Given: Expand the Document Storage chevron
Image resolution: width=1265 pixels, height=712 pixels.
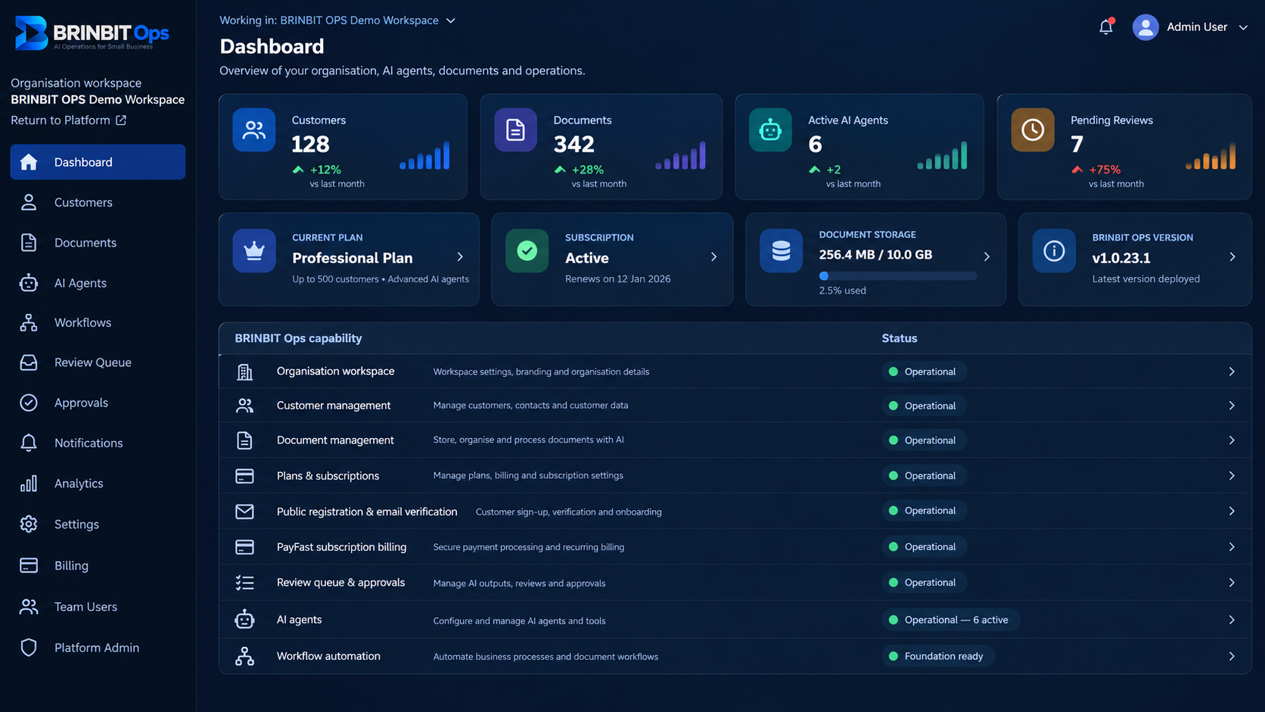Looking at the screenshot, I should (987, 257).
